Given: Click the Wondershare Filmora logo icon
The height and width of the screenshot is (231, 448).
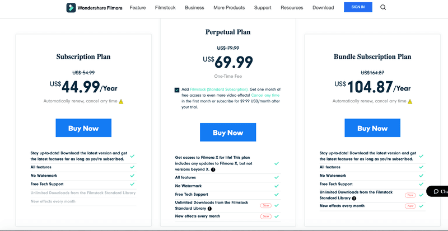Looking at the screenshot, I should (x=71, y=8).
